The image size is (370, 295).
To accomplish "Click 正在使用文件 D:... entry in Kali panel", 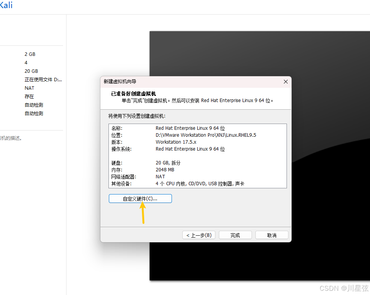I will click(43, 80).
